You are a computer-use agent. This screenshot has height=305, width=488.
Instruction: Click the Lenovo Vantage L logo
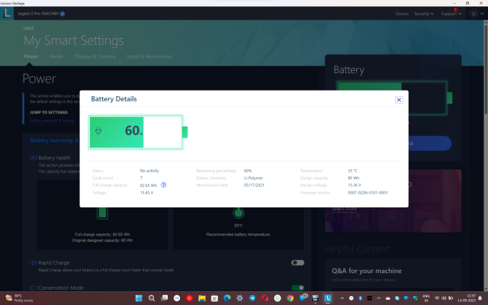tap(7, 14)
